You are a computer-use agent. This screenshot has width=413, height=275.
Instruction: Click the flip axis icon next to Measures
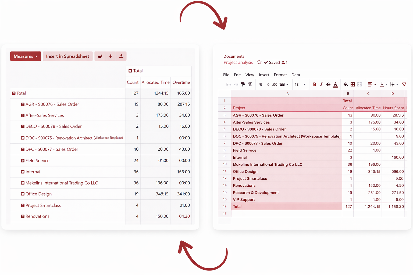[99, 56]
